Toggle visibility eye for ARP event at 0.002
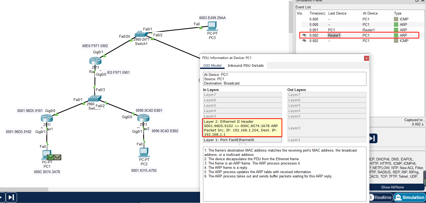The image size is (426, 203). click(x=304, y=35)
